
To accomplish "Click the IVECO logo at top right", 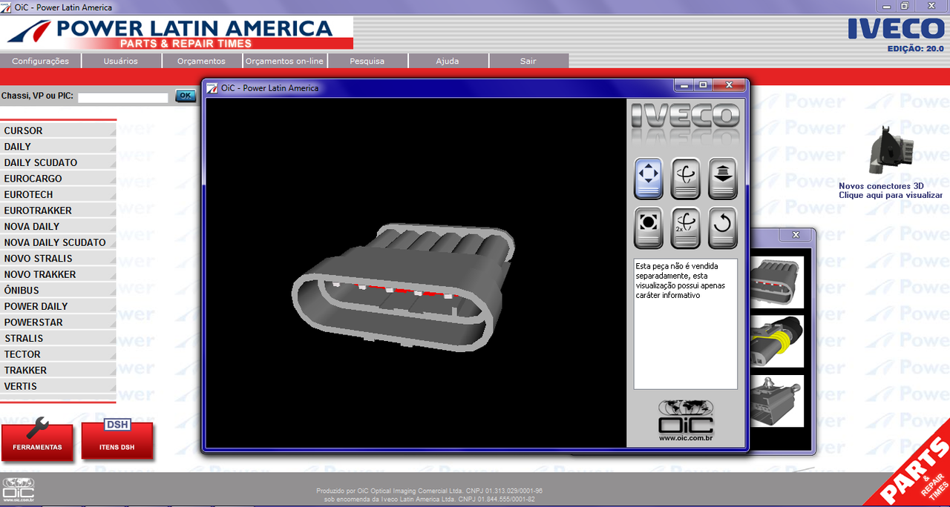I will pyautogui.click(x=897, y=29).
